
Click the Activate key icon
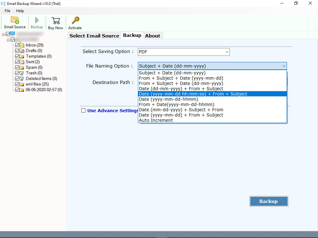coord(75,20)
